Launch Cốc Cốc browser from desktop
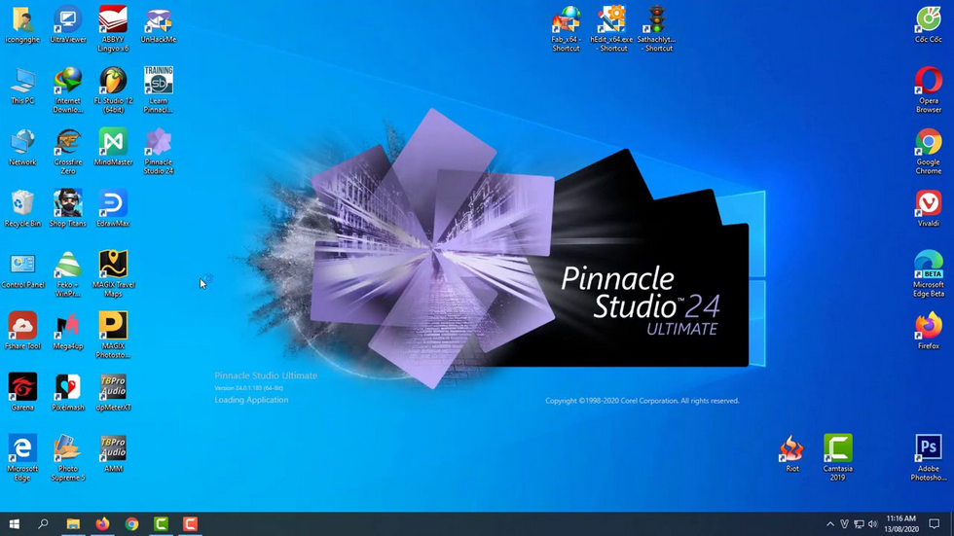The height and width of the screenshot is (536, 954). (x=929, y=24)
